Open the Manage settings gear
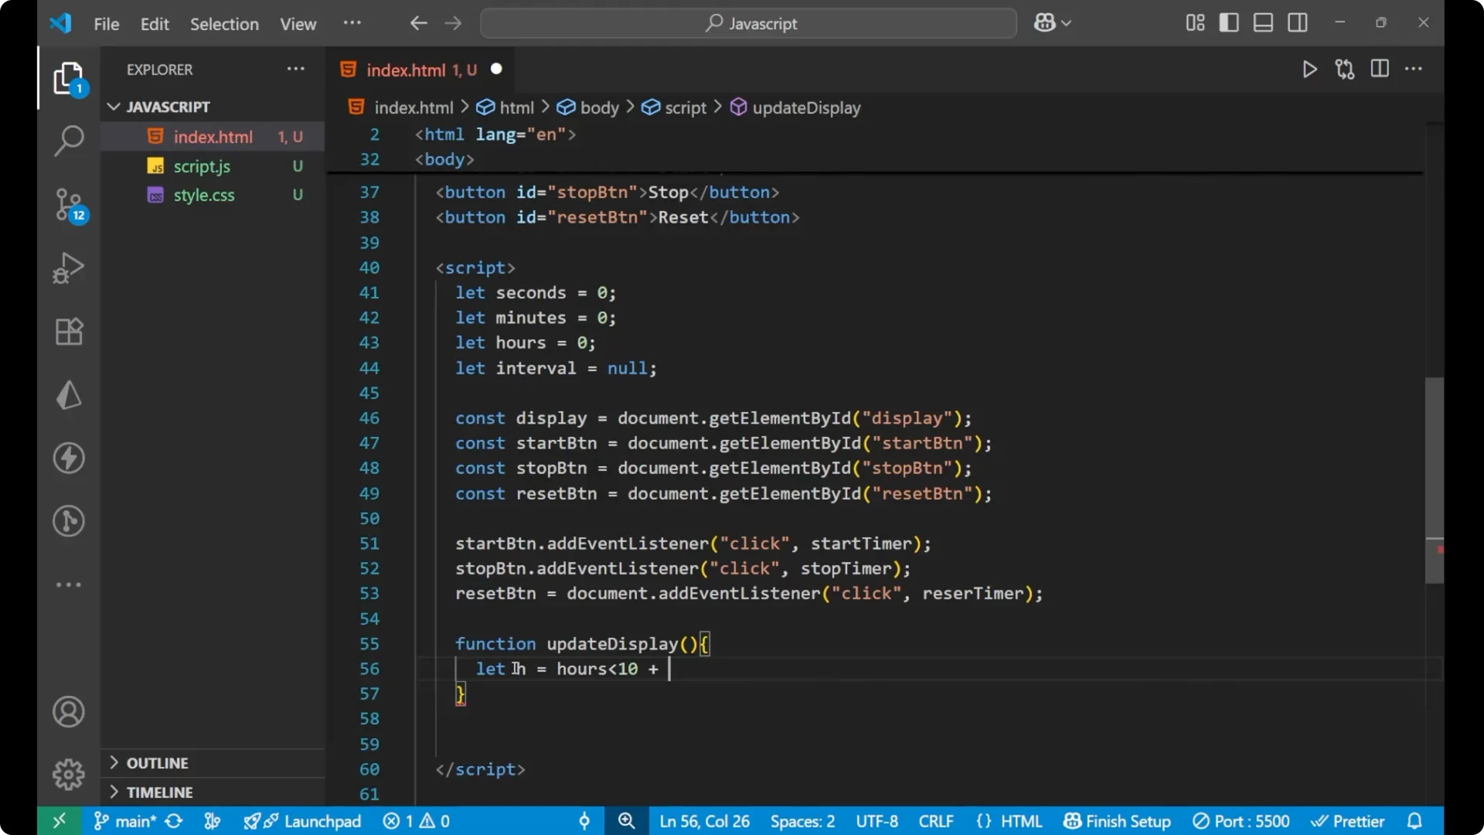 (x=68, y=774)
